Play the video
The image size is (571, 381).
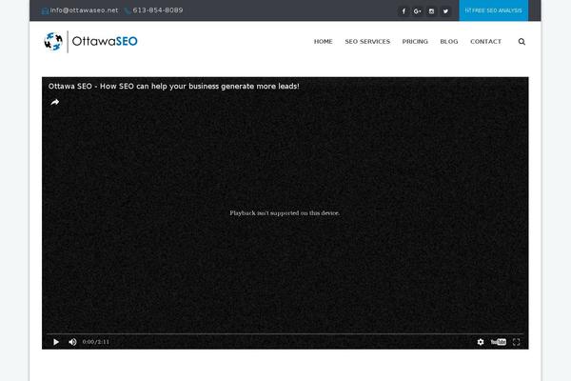pyautogui.click(x=56, y=342)
